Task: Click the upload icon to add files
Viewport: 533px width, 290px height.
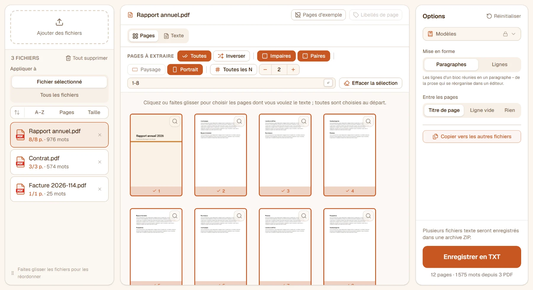Action: (59, 22)
